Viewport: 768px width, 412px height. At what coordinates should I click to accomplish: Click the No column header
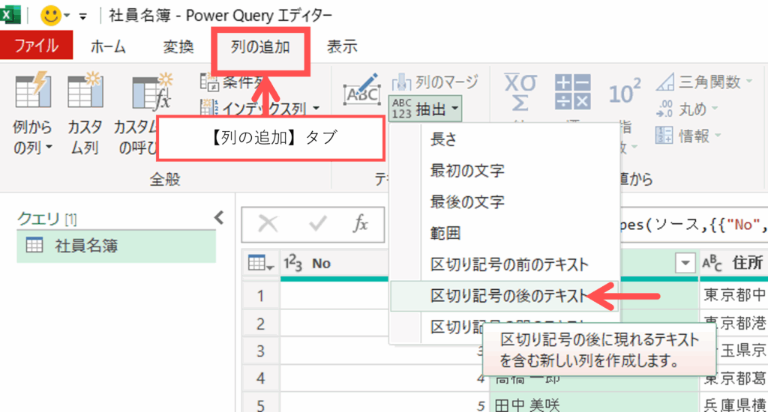(x=321, y=263)
